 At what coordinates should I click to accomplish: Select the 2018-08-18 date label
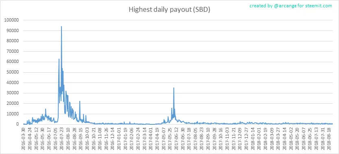click(330, 139)
